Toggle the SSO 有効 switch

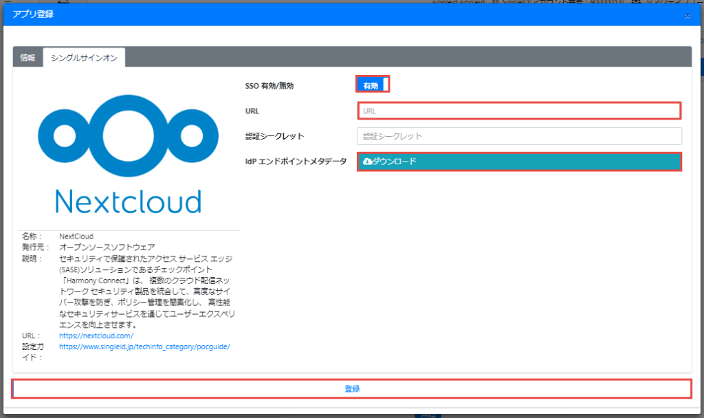click(373, 85)
